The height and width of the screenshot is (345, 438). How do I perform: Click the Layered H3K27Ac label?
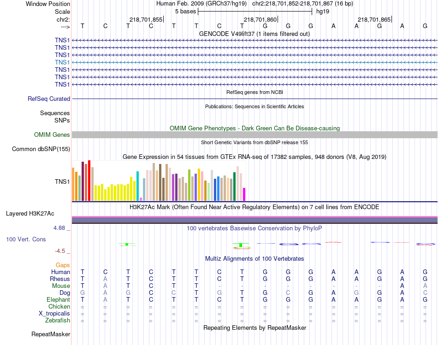(x=30, y=214)
